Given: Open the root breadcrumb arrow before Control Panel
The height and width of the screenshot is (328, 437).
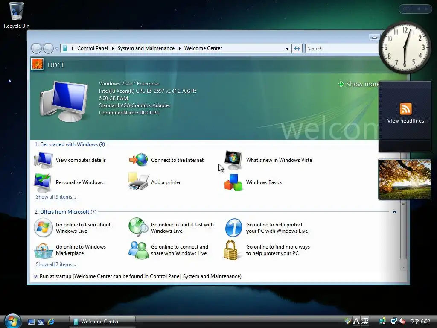Looking at the screenshot, I should [73, 48].
